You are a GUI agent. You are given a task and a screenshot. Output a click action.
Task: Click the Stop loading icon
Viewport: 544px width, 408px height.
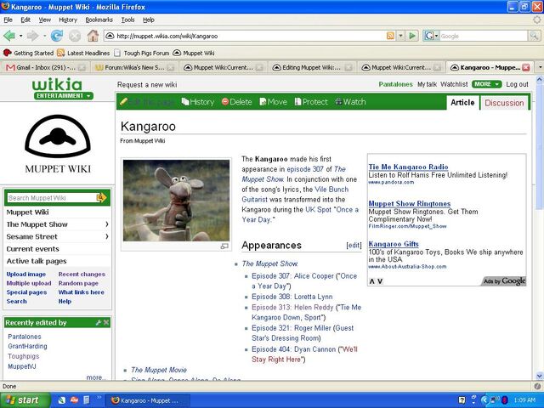pos(74,36)
